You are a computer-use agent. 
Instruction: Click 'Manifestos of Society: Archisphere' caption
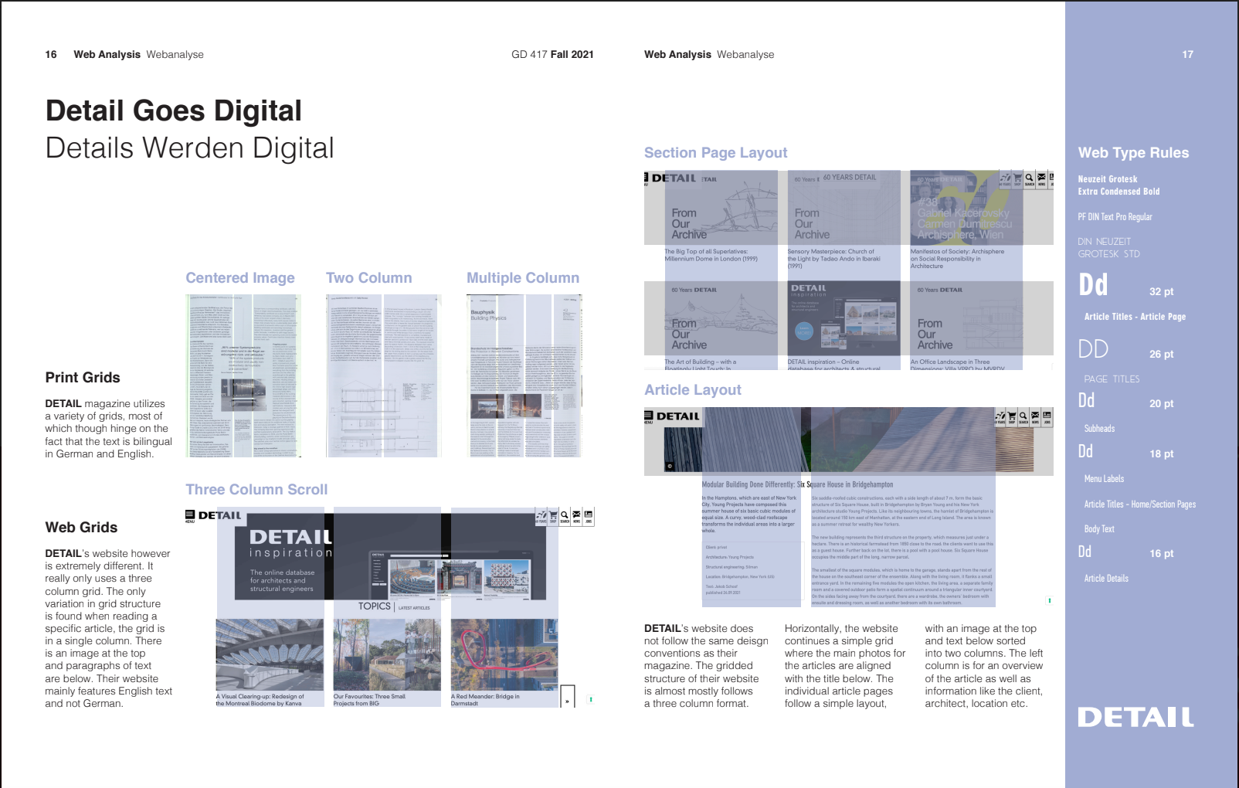957,251
